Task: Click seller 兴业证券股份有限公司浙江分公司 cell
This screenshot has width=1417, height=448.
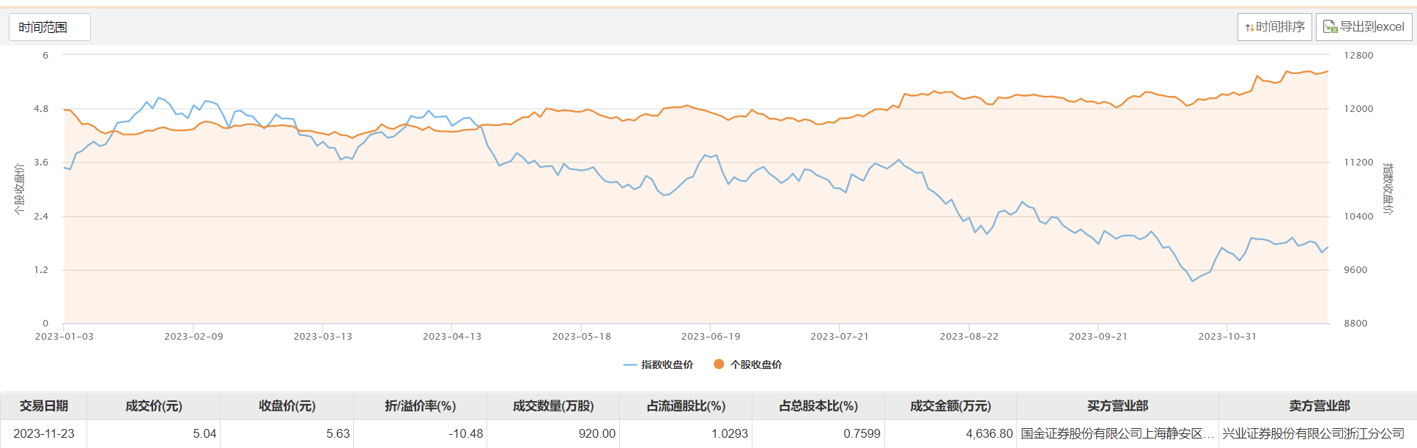Action: coord(1319,433)
